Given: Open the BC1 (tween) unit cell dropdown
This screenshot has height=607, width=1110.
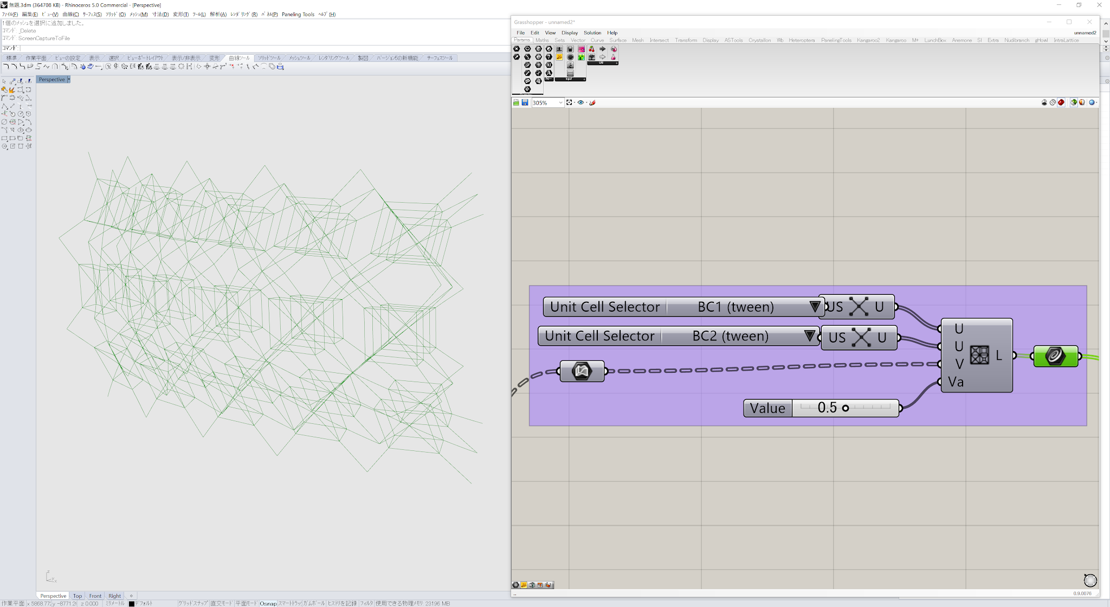Looking at the screenshot, I should coord(815,306).
